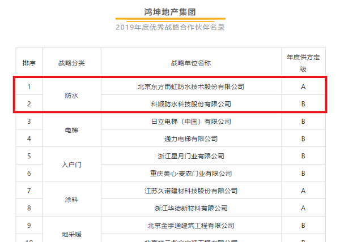Click grade B for 通力电梯

[x=303, y=139]
